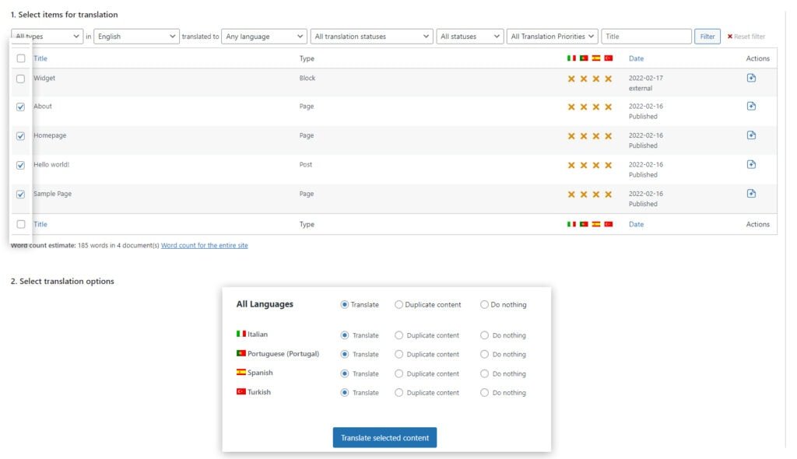Click the add-to-translation icon for Widget row
The image size is (797, 459).
(751, 78)
